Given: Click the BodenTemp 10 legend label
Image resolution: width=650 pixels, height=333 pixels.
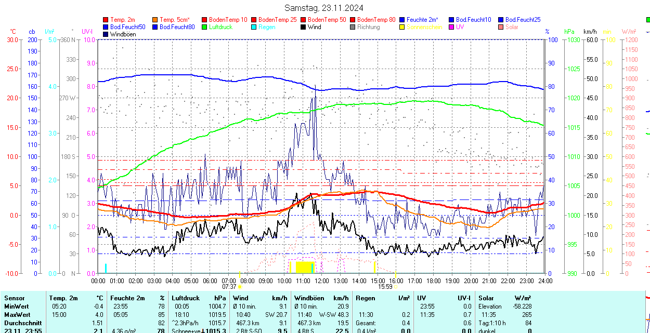Looking at the screenshot, I should [x=228, y=20].
